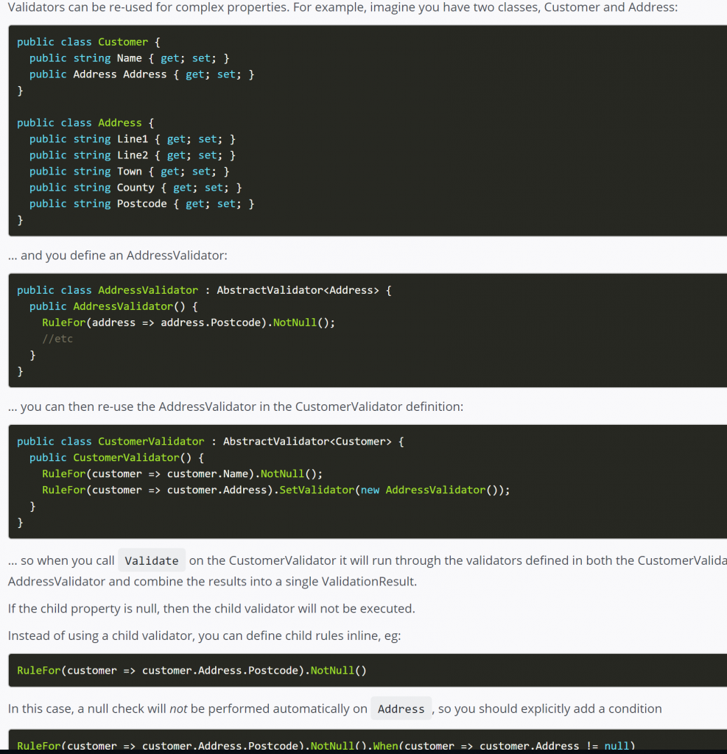Screen dimensions: 727x754
Task: Click the "RuleFor(address => address.Postcode).NotNull();" line
Action: pos(189,323)
